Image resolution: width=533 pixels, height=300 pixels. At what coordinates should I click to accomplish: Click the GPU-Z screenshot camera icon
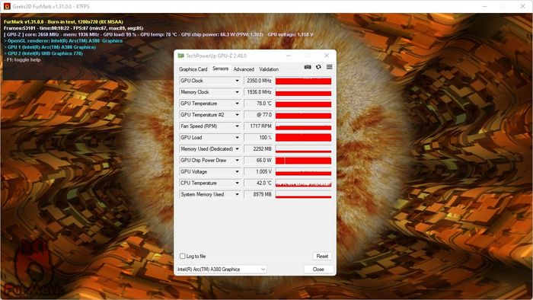pyautogui.click(x=308, y=67)
